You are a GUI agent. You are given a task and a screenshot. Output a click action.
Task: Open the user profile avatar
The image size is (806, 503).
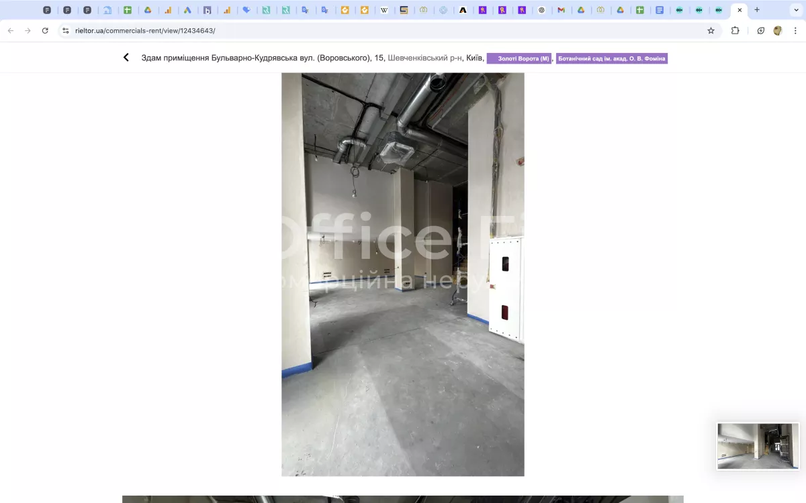coord(778,30)
